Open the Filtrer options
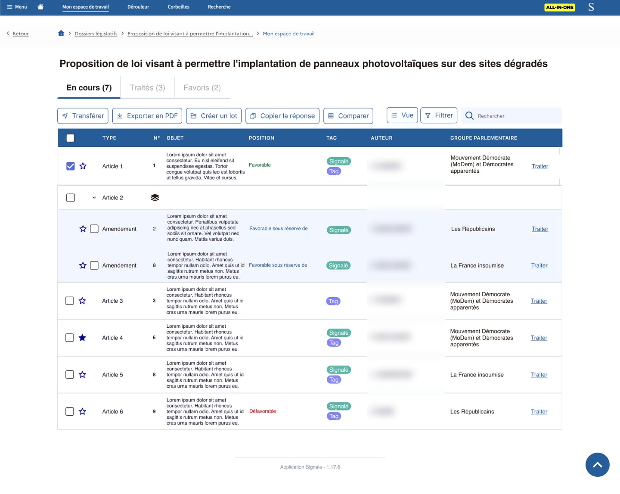Image resolution: width=620 pixels, height=494 pixels. pos(439,115)
